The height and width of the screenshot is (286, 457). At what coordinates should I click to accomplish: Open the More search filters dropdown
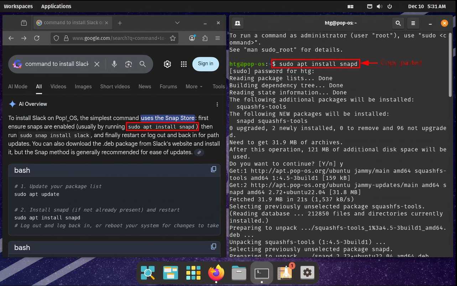pos(194,87)
